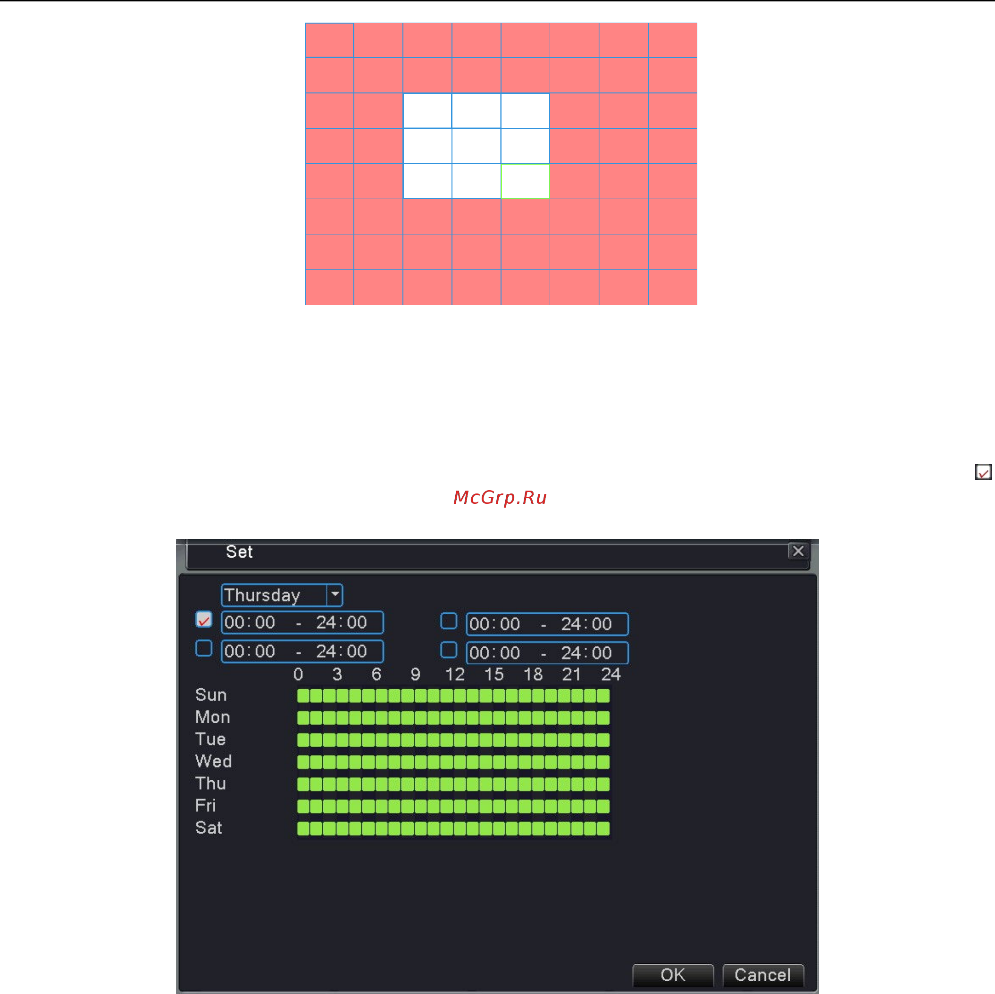Click the Tue schedule bar
Screen dimensions: 995x994
coord(453,740)
